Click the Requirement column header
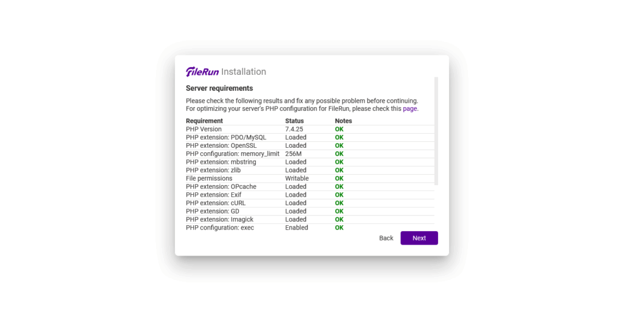Image resolution: width=624 pixels, height=311 pixels. tap(204, 121)
